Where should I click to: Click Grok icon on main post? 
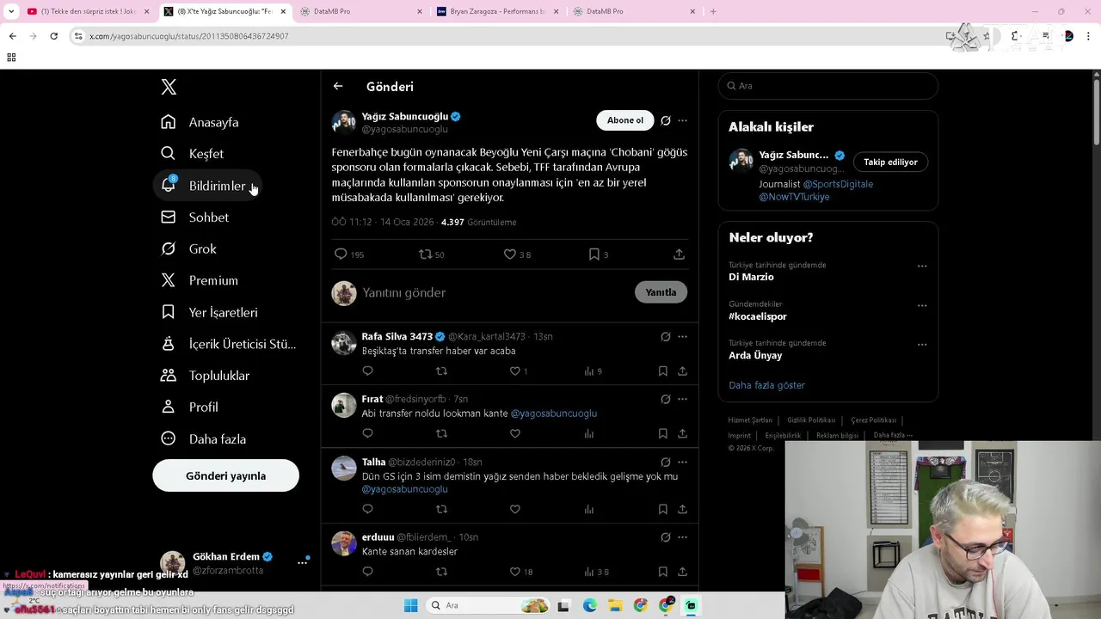(665, 120)
